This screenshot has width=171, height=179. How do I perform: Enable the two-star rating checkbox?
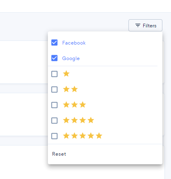54,89
